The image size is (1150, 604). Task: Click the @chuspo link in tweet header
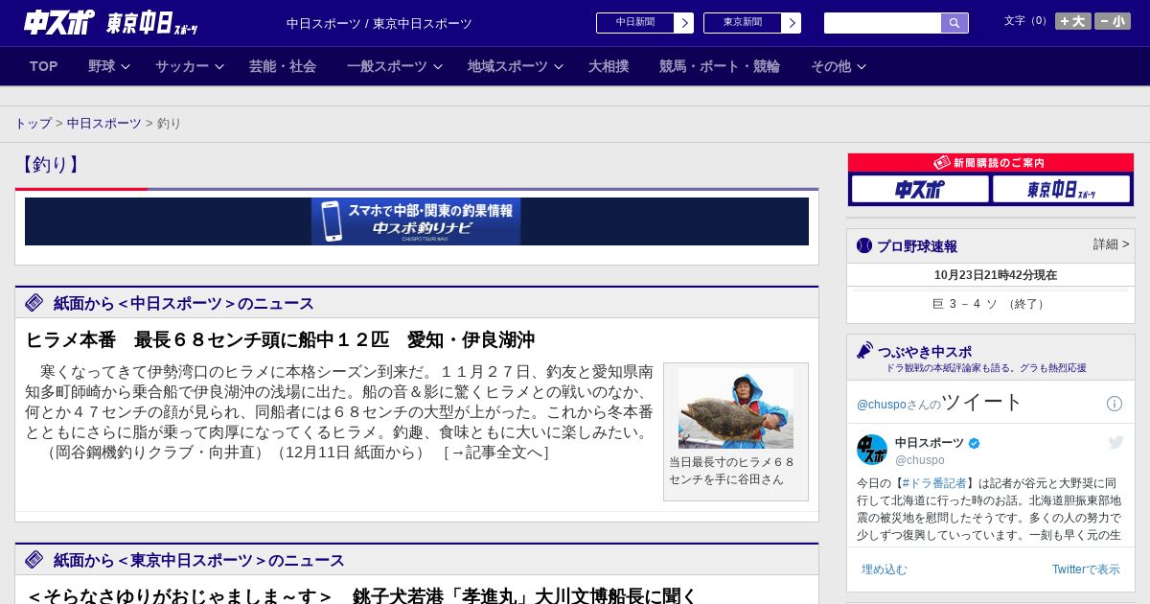(x=882, y=405)
